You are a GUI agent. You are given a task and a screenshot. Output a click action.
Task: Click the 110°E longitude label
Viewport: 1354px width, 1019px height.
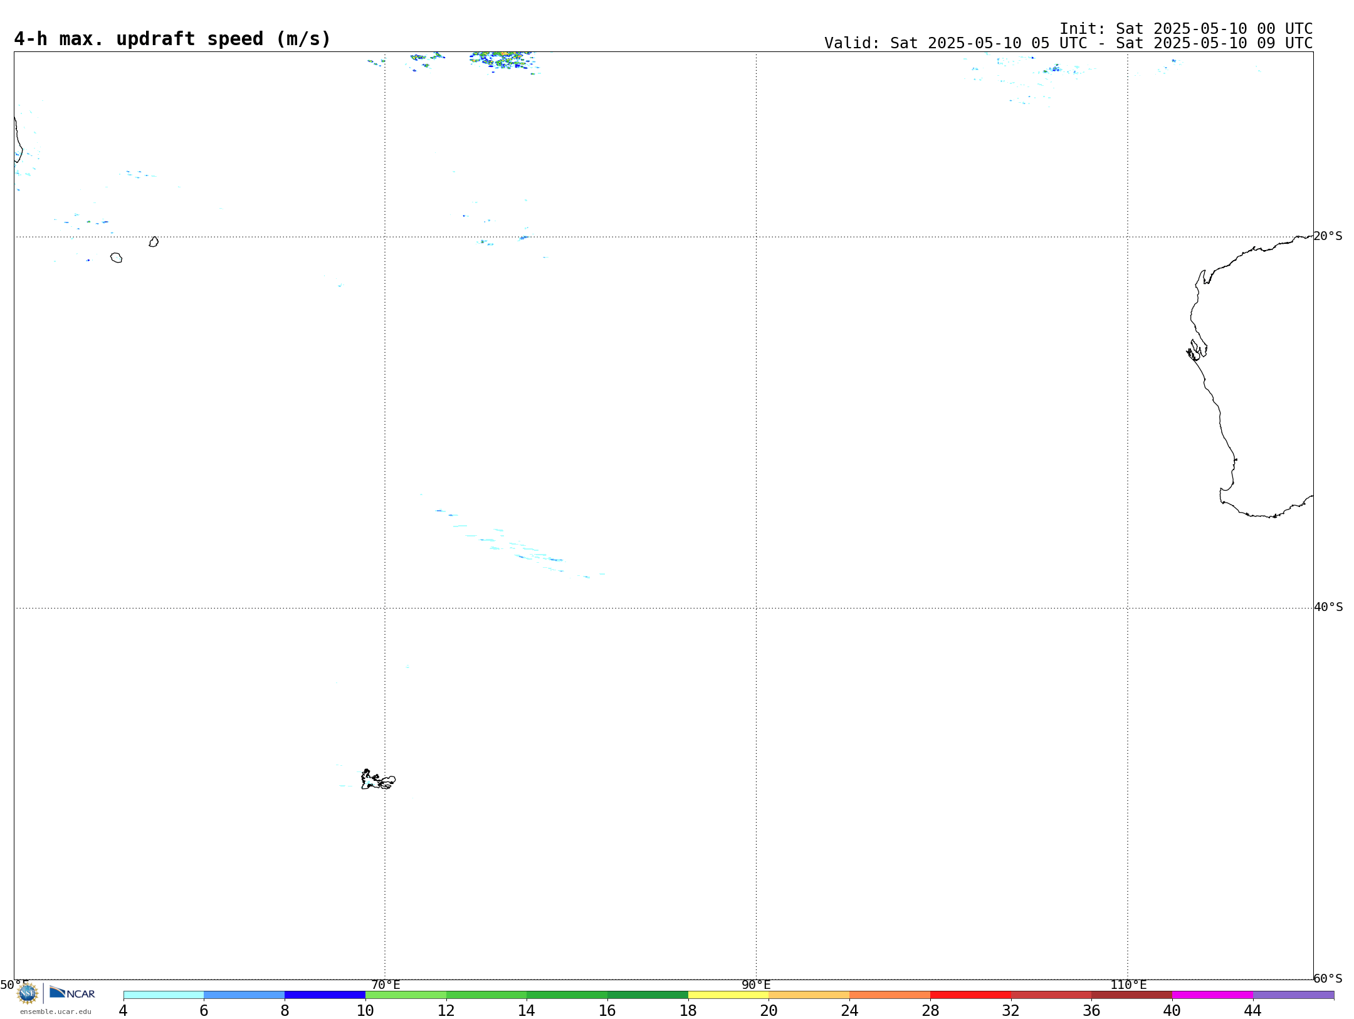1128,985
